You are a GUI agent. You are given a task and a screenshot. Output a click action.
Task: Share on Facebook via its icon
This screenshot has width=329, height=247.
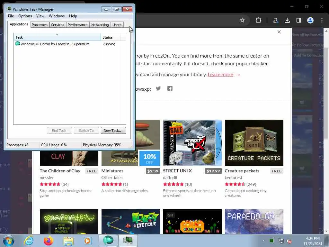click(x=170, y=88)
